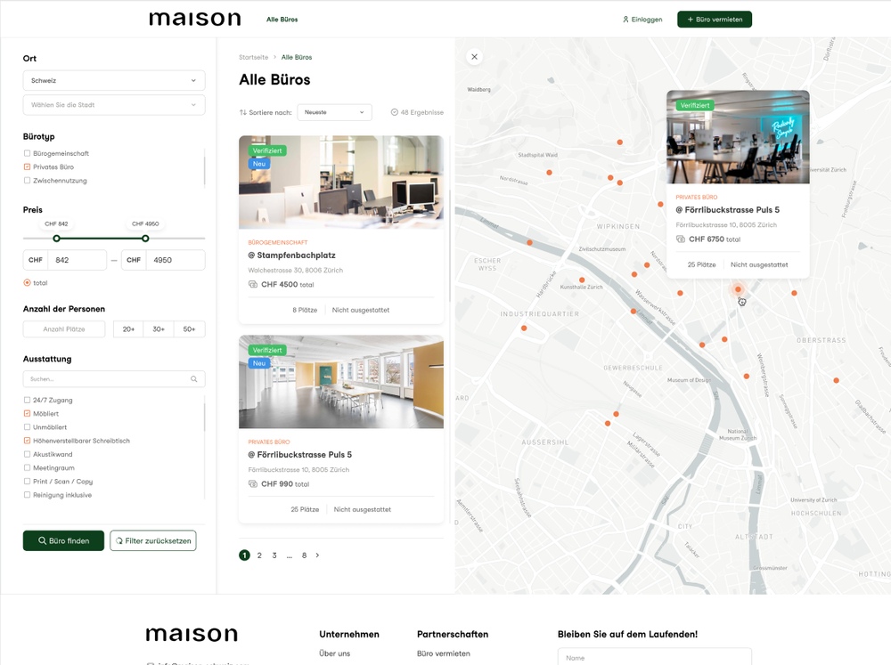This screenshot has height=665, width=891.
Task: Click Filter zurücksetzen button
Action: point(152,540)
